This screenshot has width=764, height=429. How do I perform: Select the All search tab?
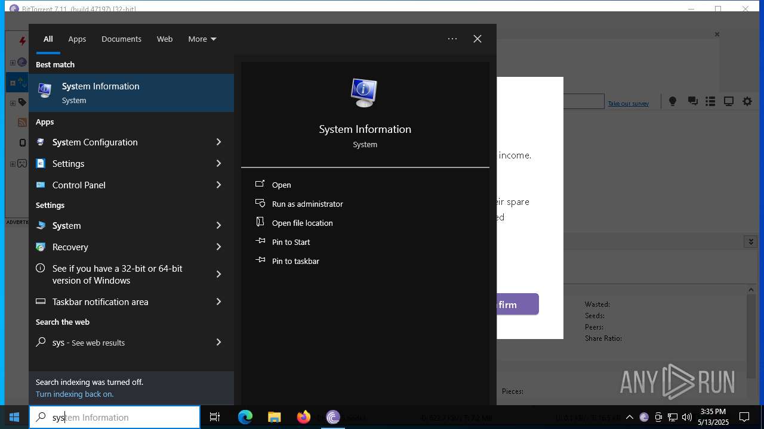[48, 39]
